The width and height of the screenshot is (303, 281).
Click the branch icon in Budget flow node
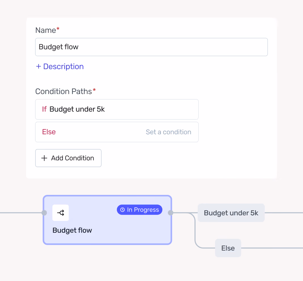[60, 213]
